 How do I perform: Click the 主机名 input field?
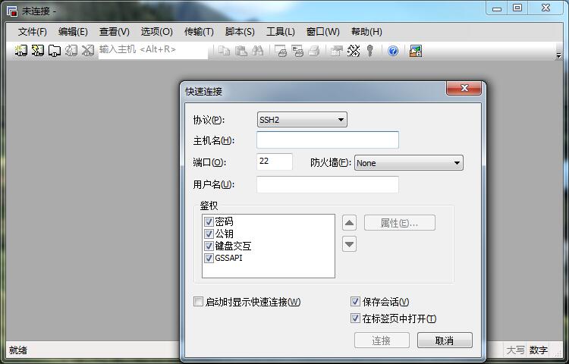327,140
